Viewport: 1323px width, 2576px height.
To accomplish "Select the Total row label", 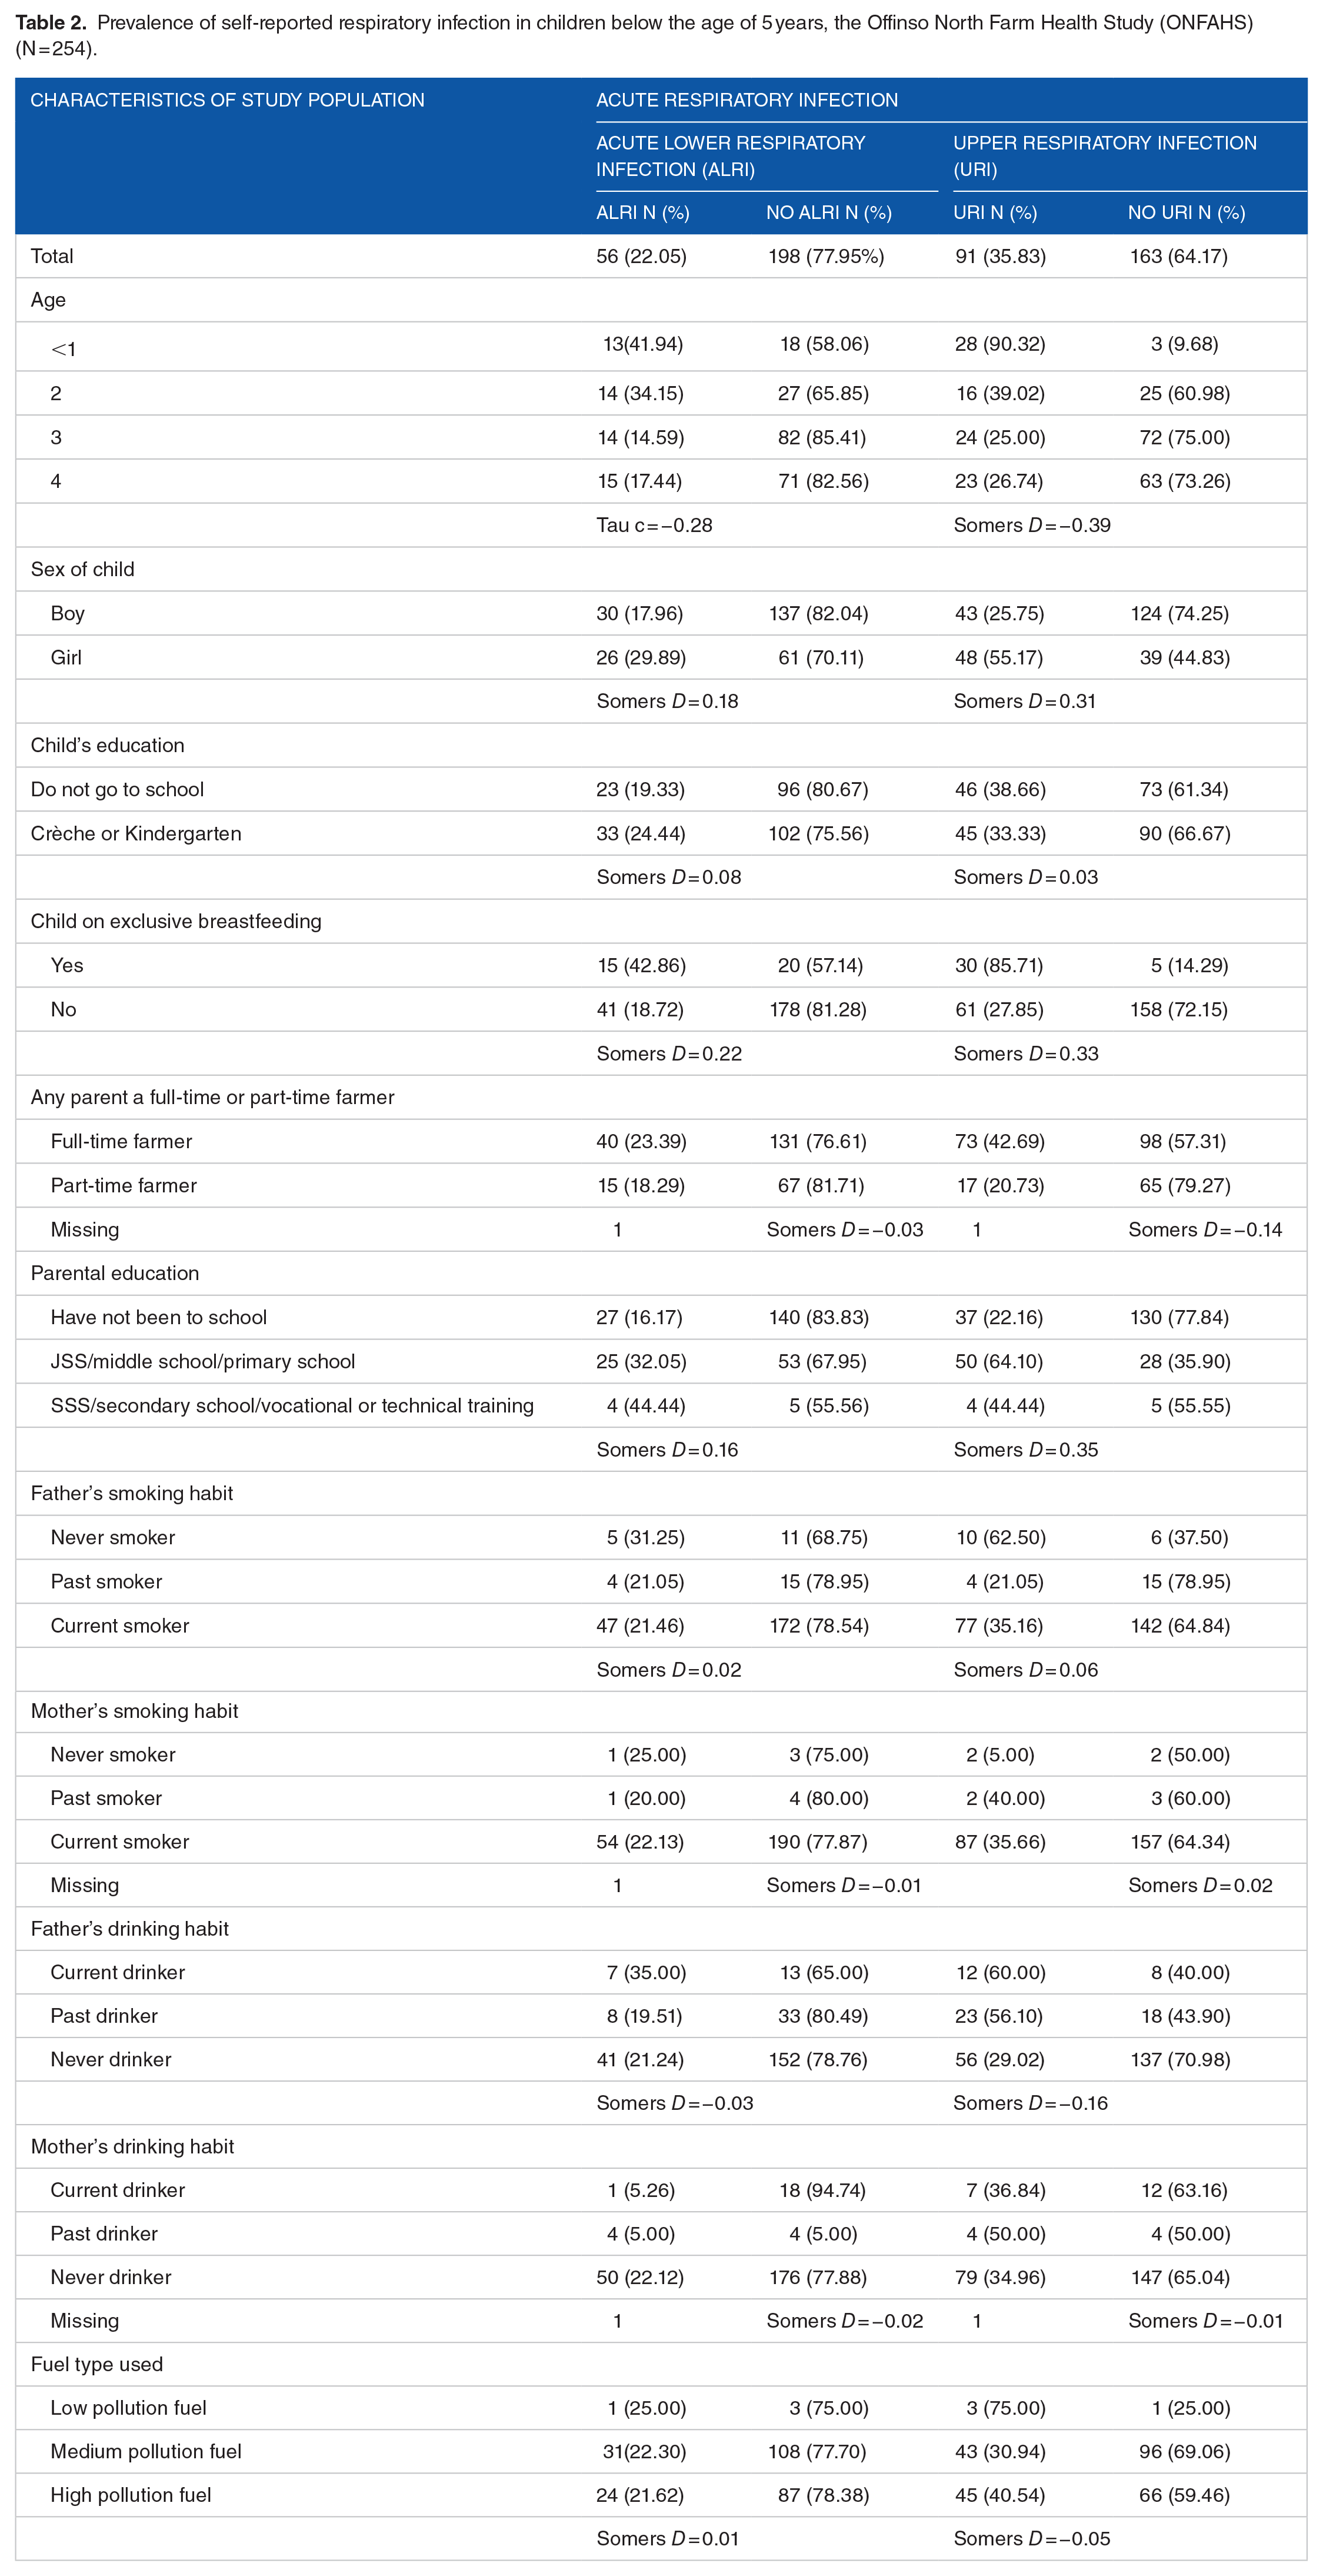I will (x=52, y=256).
